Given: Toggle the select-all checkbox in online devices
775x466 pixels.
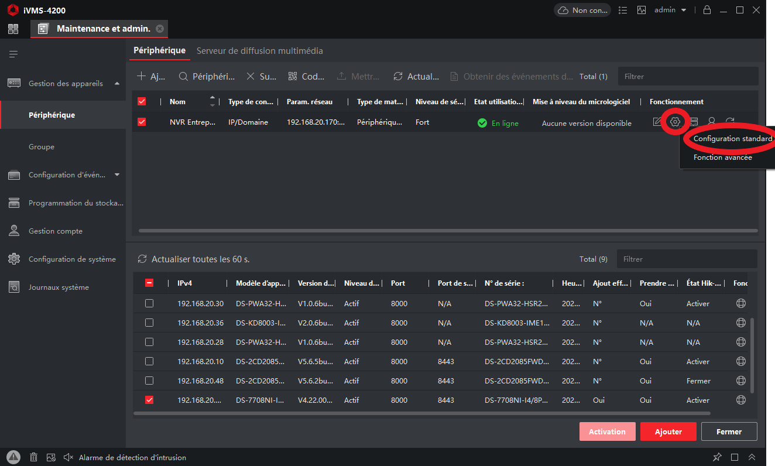Looking at the screenshot, I should click(x=149, y=283).
